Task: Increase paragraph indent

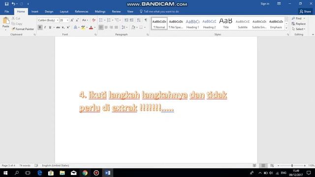Action: [131, 20]
